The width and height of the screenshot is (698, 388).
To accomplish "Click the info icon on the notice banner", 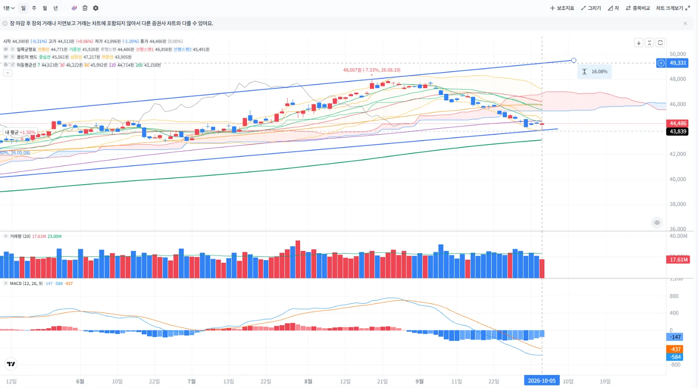I will click(x=5, y=24).
